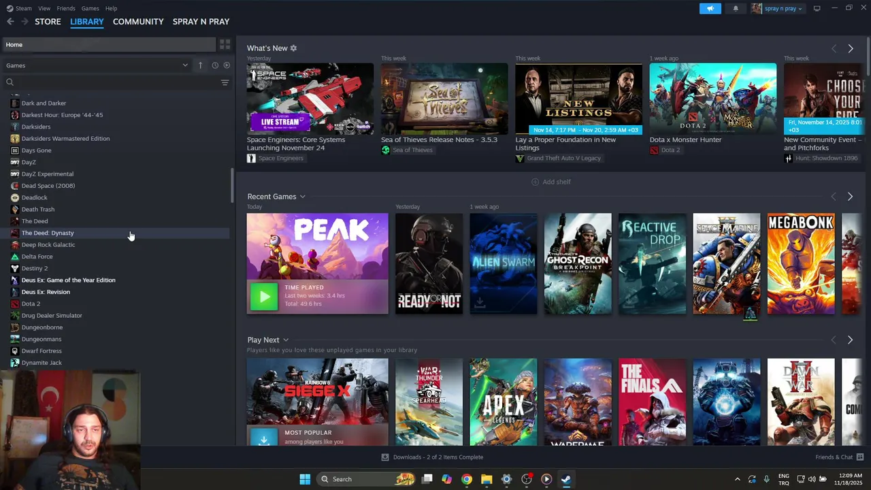Image resolution: width=871 pixels, height=490 pixels.
Task: Open the Friends menu
Action: pos(66,8)
